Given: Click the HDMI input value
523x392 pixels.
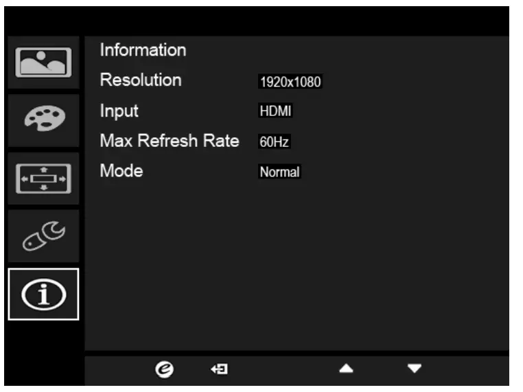Looking at the screenshot, I should [x=275, y=111].
